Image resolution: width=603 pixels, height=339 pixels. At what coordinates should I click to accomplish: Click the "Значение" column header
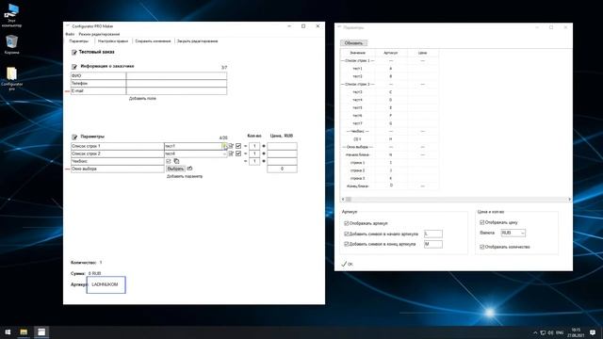(357, 53)
